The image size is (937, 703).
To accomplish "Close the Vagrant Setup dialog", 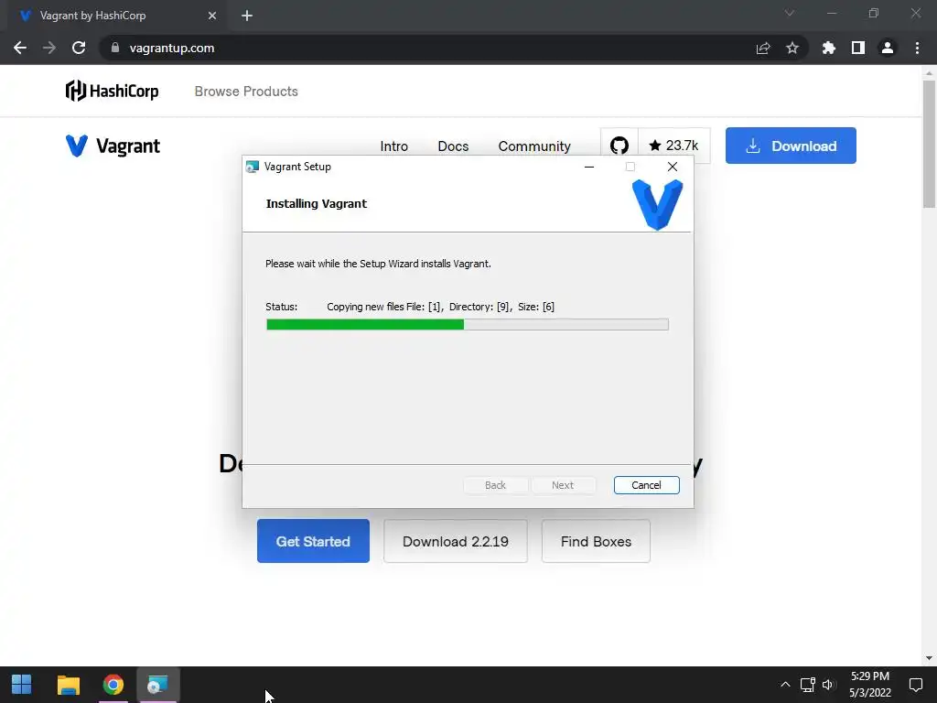I will click(673, 167).
